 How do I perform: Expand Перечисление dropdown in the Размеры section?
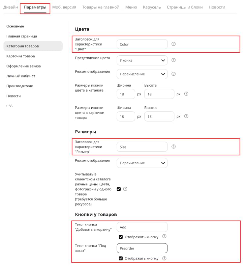142,163
